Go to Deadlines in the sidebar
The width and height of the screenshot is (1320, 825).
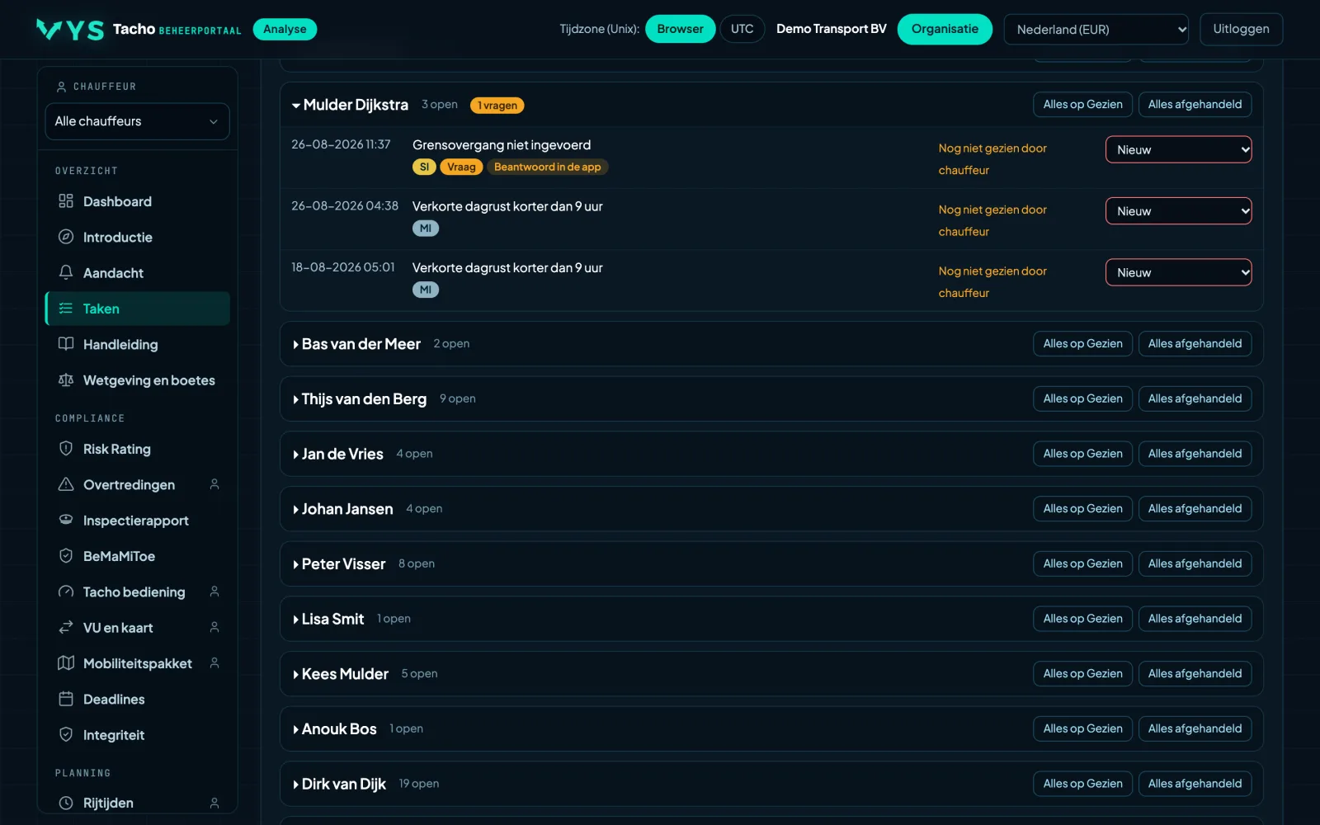click(137, 699)
